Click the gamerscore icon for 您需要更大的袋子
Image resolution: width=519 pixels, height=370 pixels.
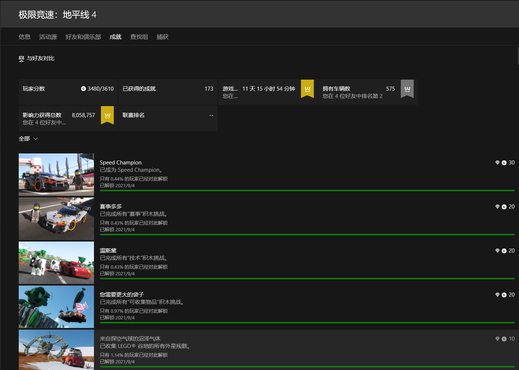(504, 295)
